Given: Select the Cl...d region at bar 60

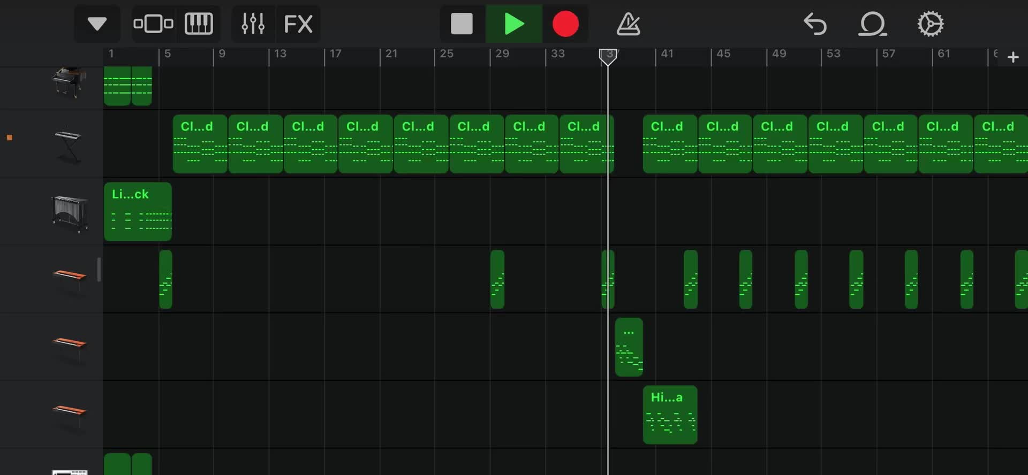Looking at the screenshot, I should (x=946, y=144).
